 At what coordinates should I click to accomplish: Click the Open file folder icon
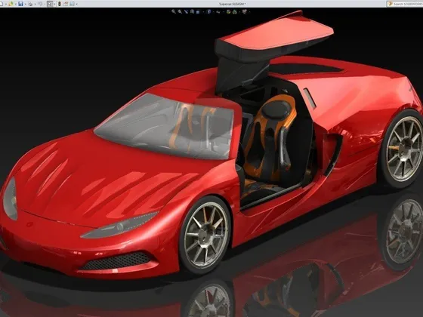click(11, 4)
